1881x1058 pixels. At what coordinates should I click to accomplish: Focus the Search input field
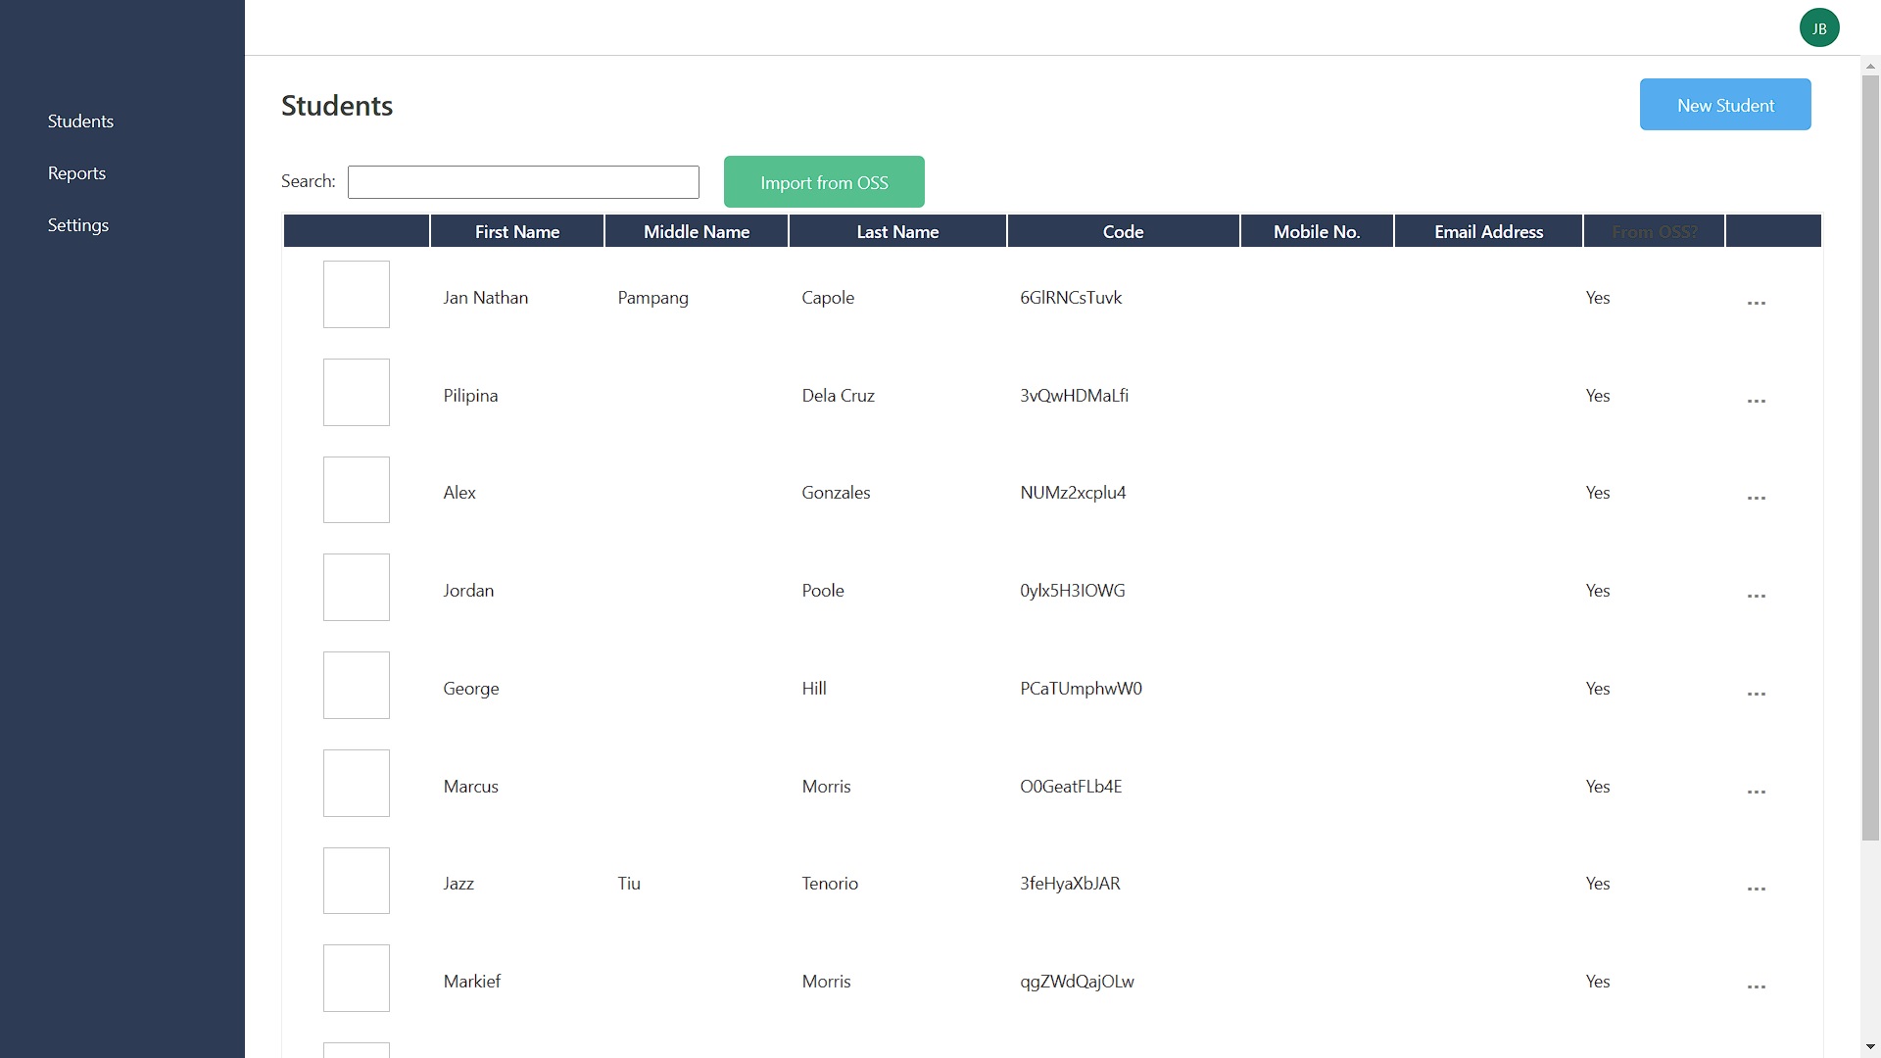(x=523, y=182)
